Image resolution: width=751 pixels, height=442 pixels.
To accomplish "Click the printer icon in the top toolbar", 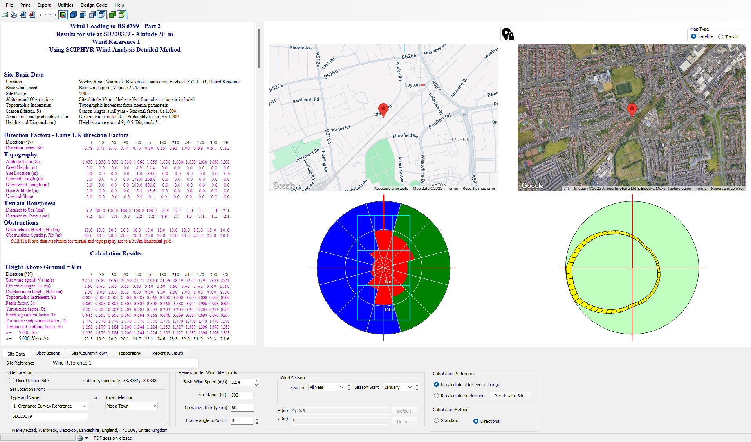I will click(5, 15).
